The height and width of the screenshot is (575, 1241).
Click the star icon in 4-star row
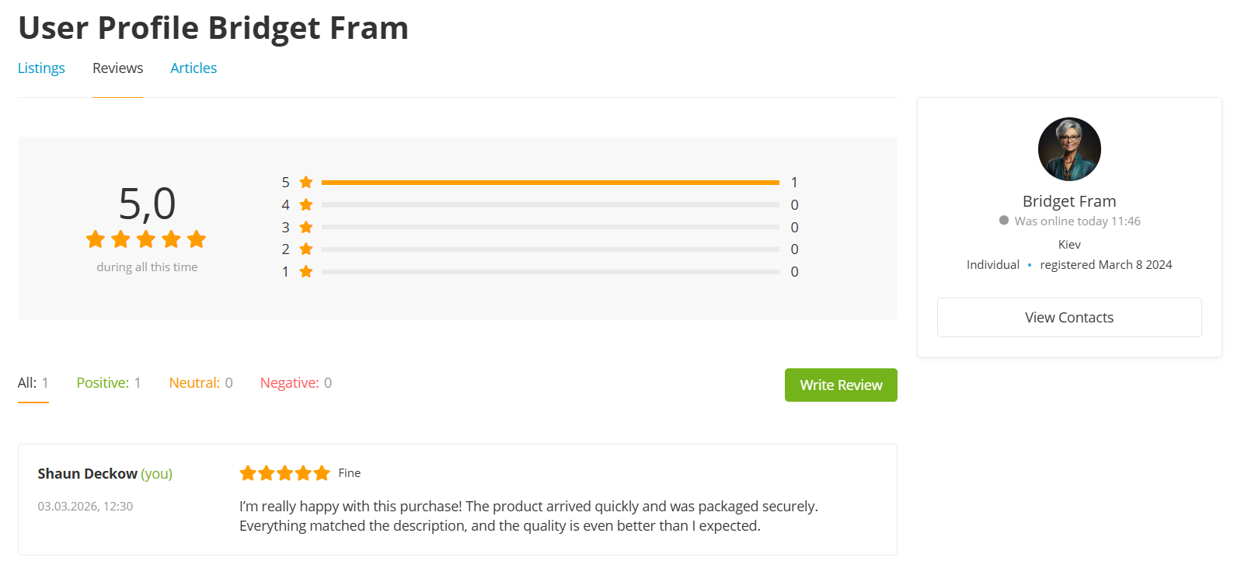coord(306,204)
